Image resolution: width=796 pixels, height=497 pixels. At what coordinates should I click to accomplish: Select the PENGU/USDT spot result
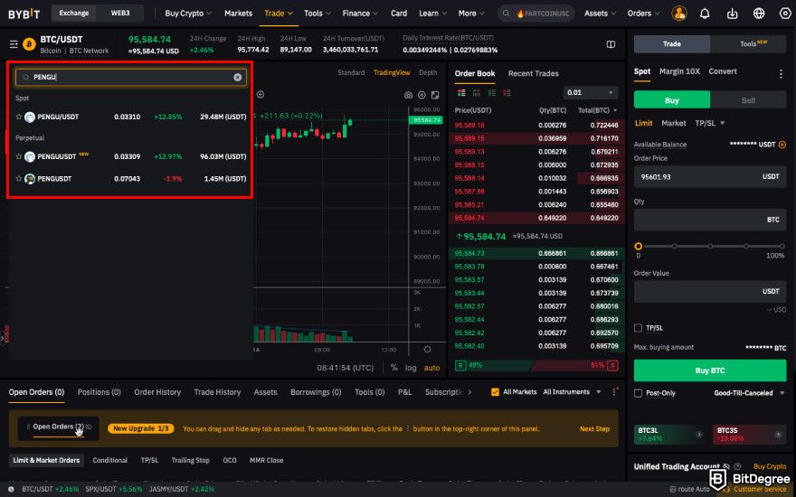pyautogui.click(x=131, y=117)
